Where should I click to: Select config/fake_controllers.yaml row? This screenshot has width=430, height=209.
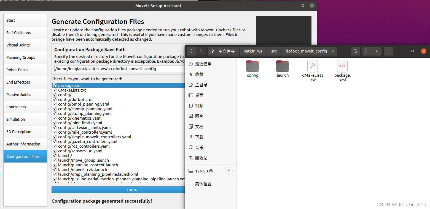[x=118, y=132]
